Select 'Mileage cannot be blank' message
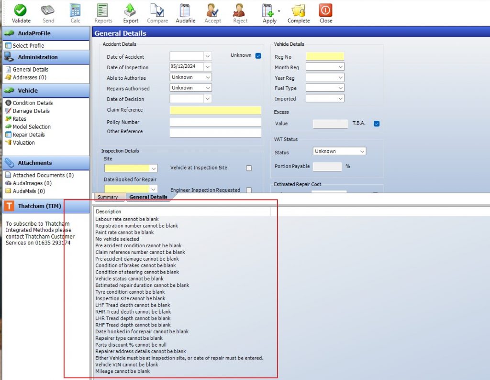The height and width of the screenshot is (380, 490). click(x=122, y=371)
